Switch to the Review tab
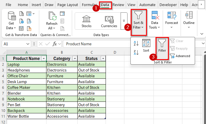The width and height of the screenshot is (206, 124). (118, 5)
